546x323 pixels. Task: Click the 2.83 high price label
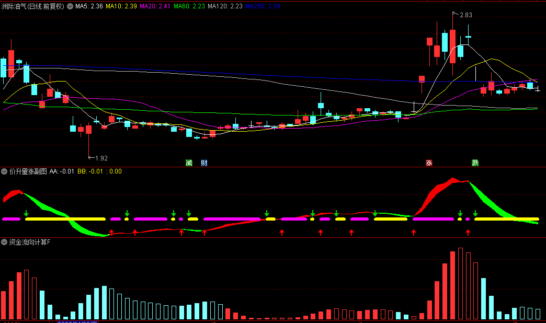tap(466, 15)
